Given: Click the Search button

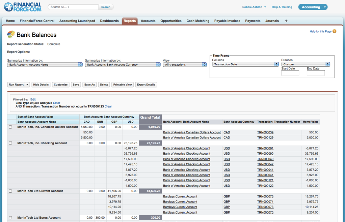Looking at the screenshot, I should coord(106,7).
